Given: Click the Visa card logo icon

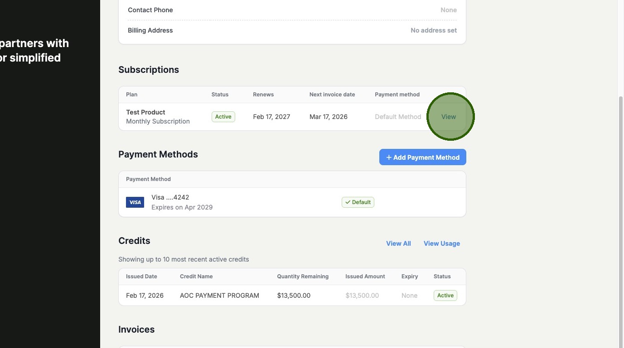Looking at the screenshot, I should [x=135, y=202].
